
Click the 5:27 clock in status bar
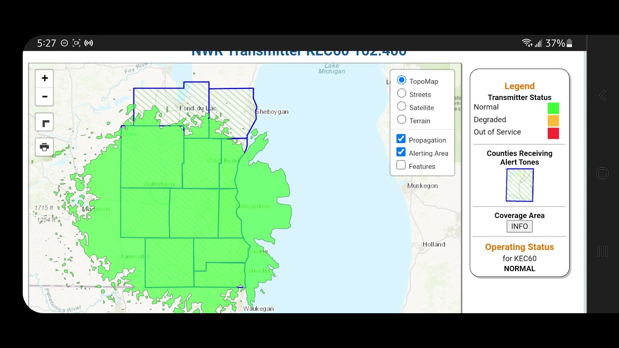pos(47,43)
